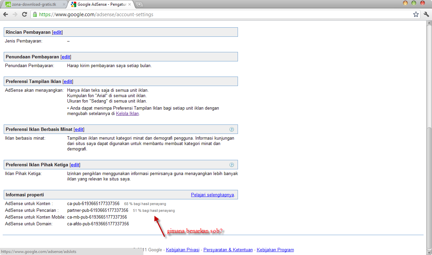Reload the AdSense page
The height and width of the screenshot is (255, 432).
[24, 14]
